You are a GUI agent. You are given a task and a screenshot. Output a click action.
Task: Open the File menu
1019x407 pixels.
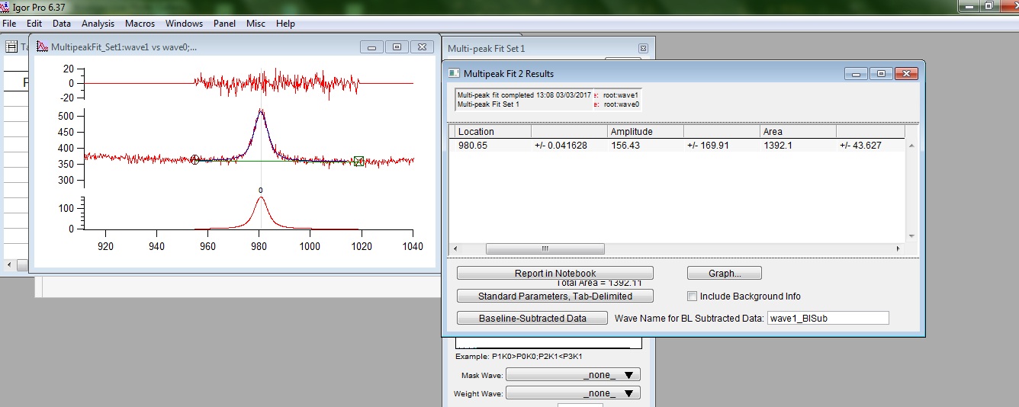(9, 24)
